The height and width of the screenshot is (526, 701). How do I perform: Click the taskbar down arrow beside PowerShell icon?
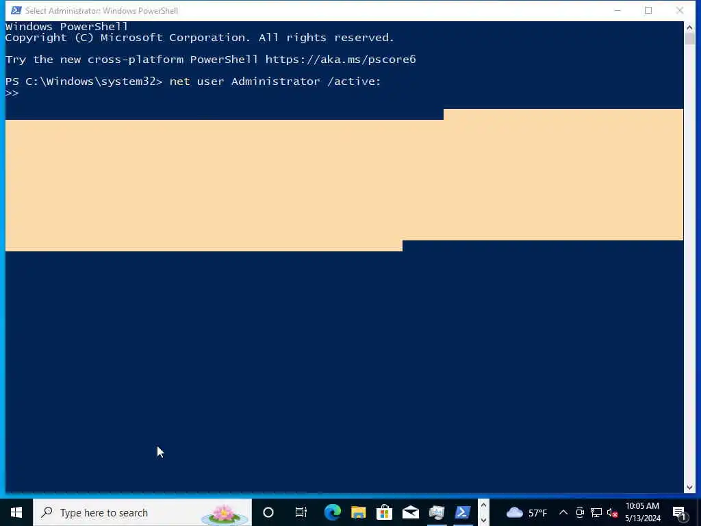(x=483, y=520)
